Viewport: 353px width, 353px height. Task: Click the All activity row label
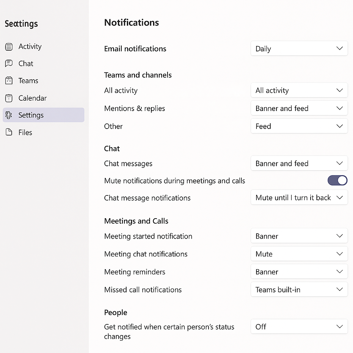[121, 91]
